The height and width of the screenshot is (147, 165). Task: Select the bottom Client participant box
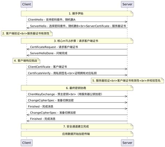26,143
